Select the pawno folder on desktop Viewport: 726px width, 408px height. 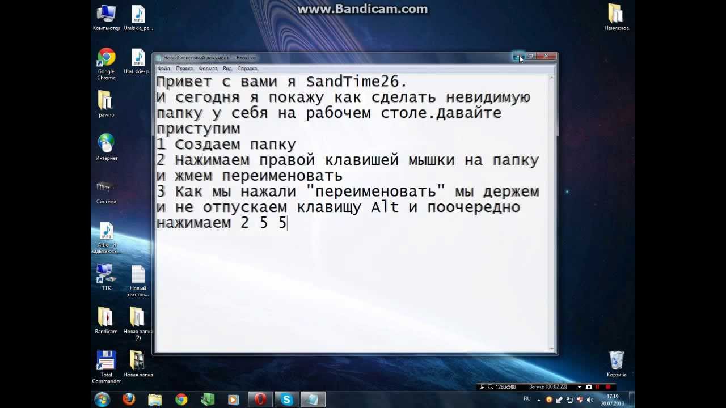[106, 104]
